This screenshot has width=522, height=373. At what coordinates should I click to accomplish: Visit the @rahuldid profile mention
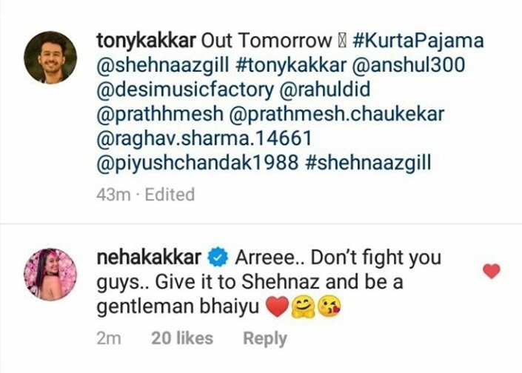(325, 89)
